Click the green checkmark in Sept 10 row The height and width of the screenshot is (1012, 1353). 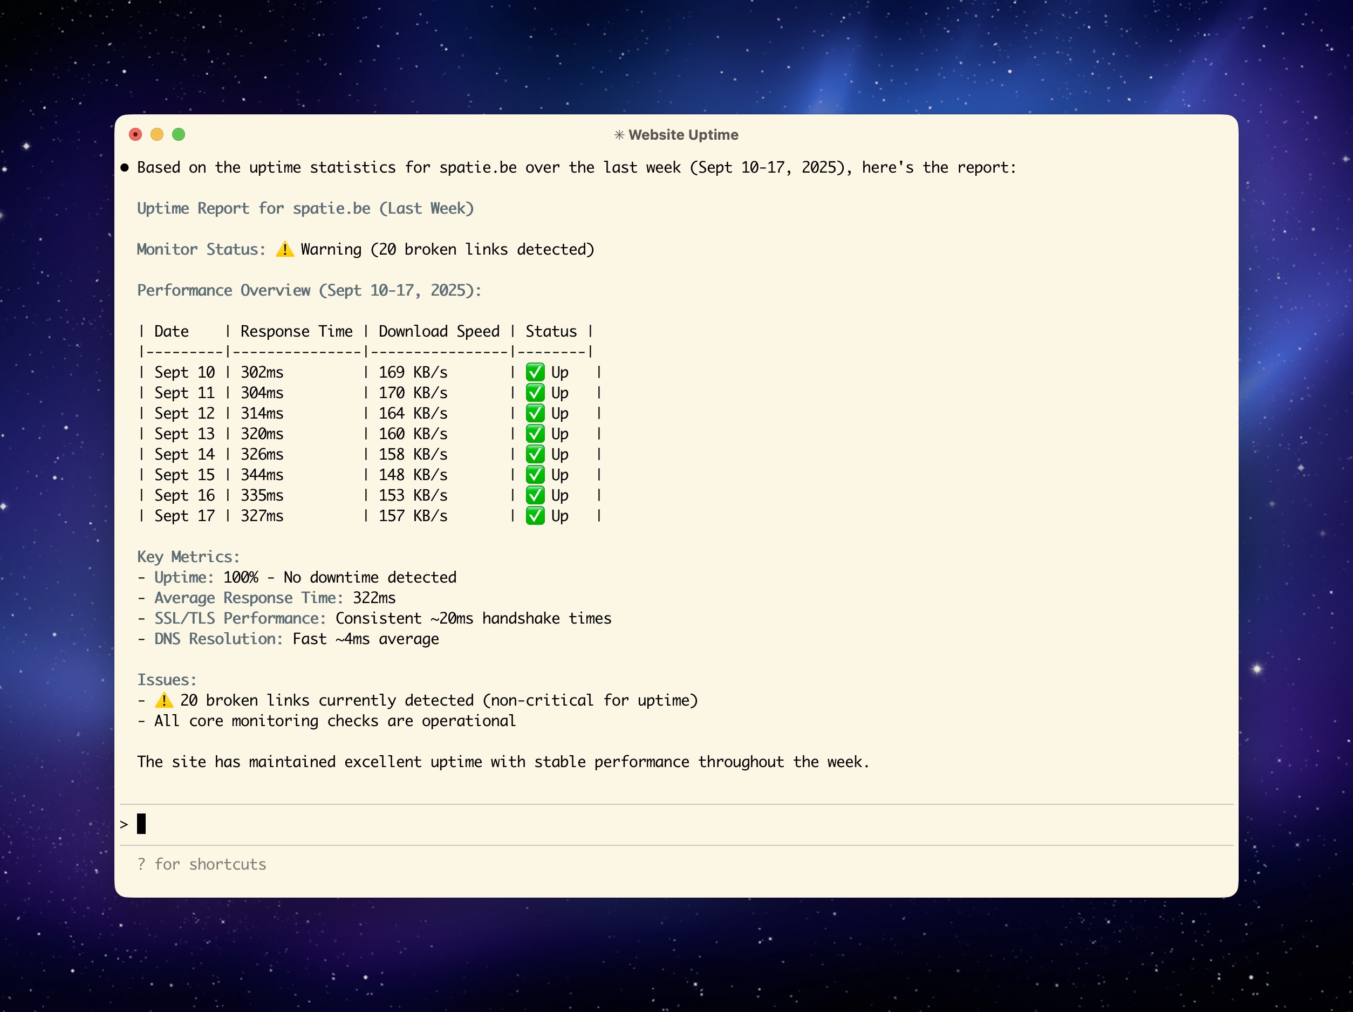(535, 372)
